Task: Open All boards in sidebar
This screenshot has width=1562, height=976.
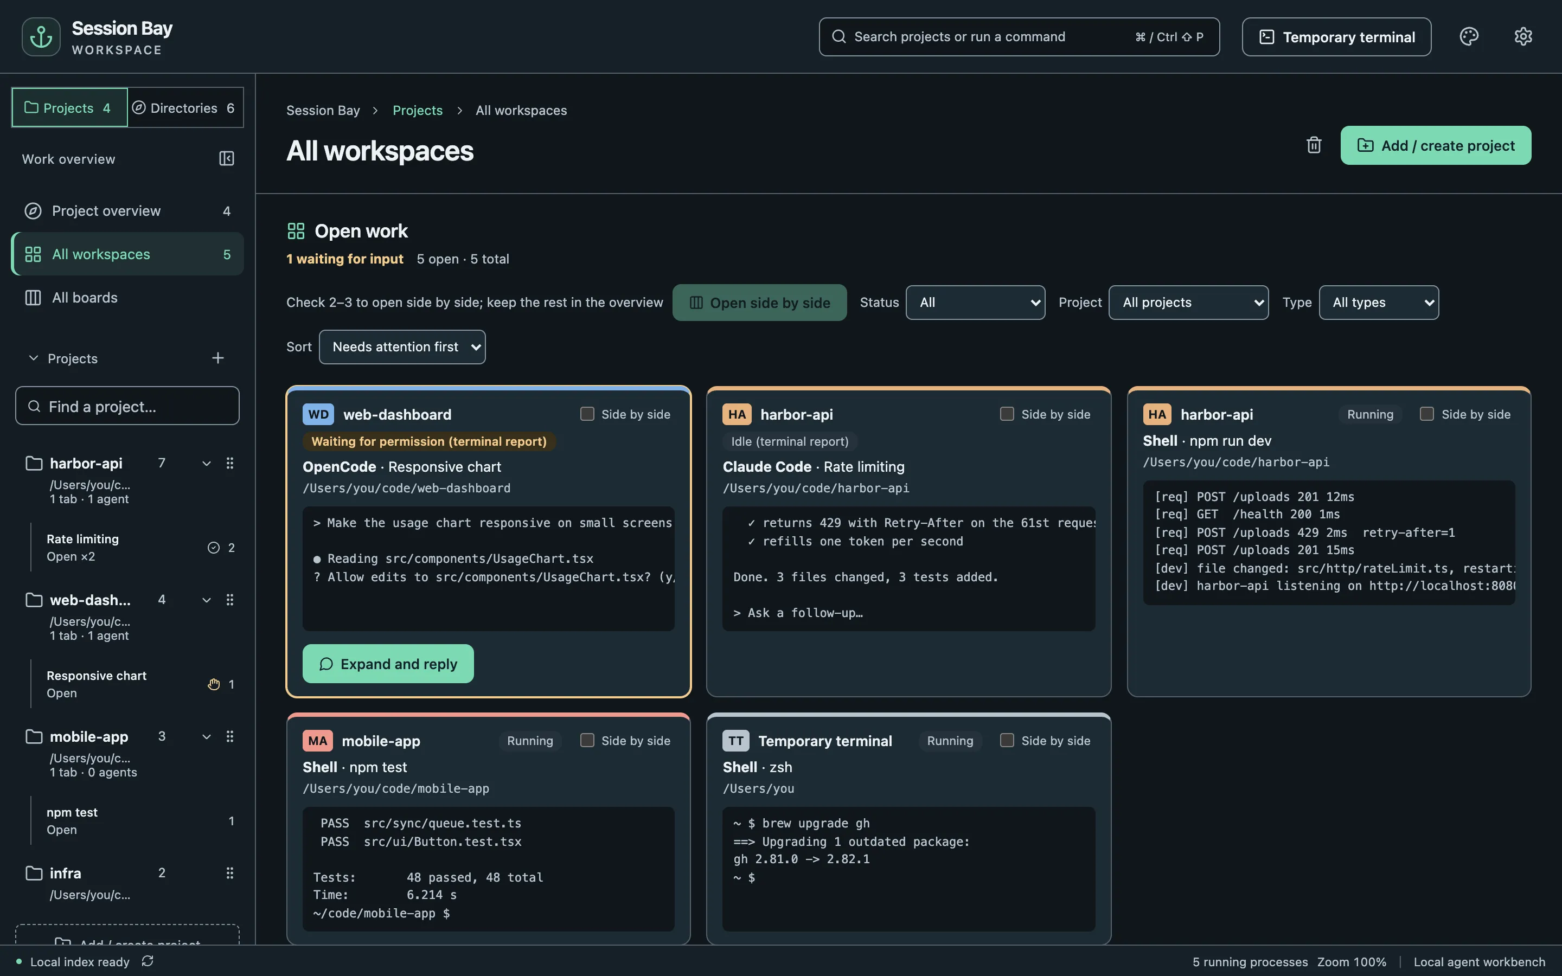Action: (x=127, y=298)
